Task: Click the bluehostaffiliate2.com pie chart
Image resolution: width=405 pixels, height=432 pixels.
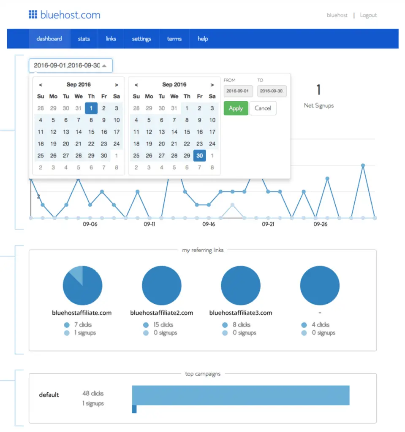Action: [x=162, y=286]
